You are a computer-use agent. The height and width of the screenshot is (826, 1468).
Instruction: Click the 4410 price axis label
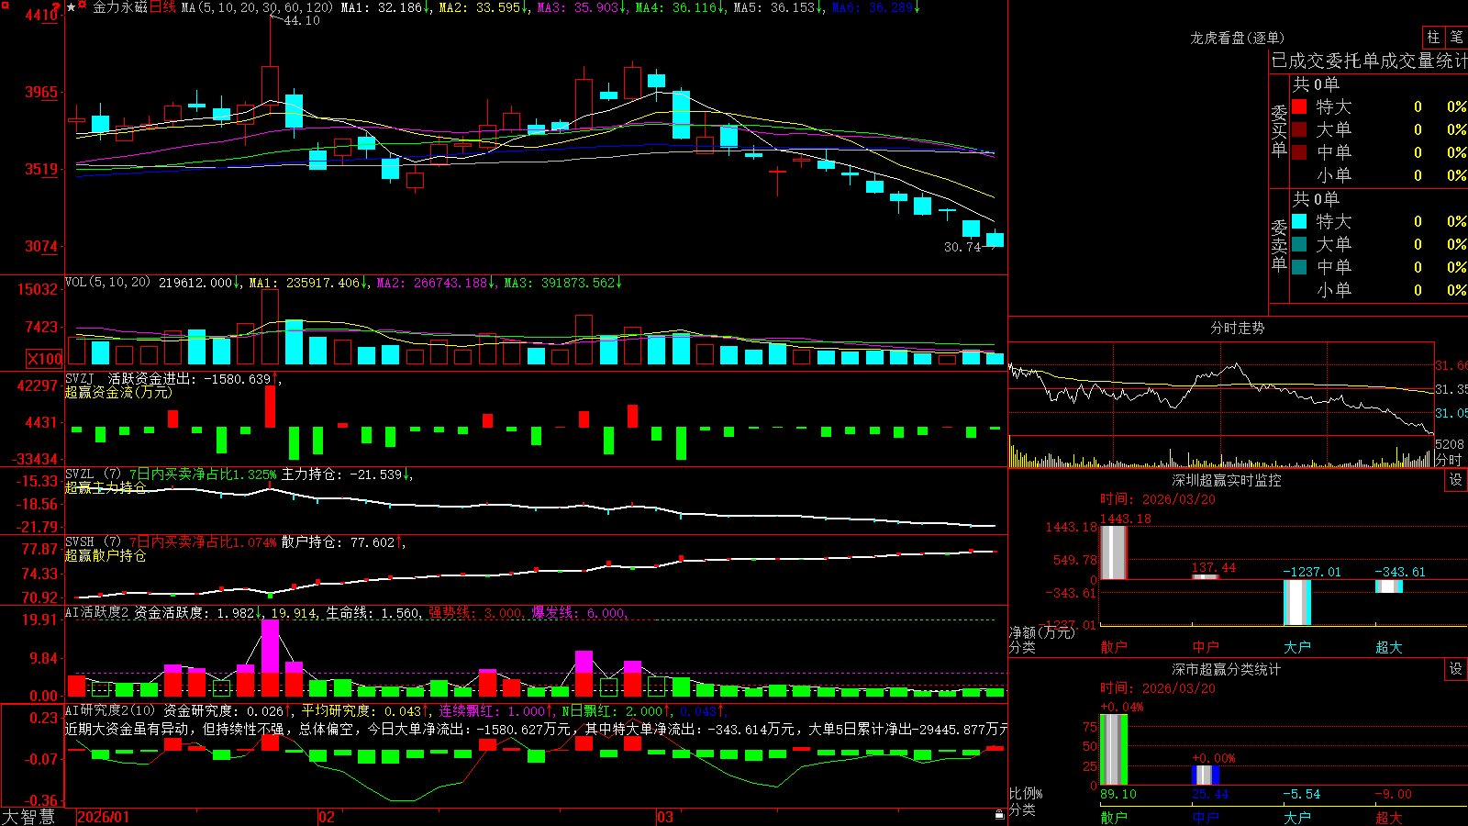(41, 16)
